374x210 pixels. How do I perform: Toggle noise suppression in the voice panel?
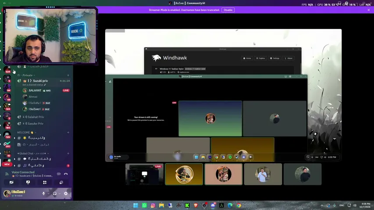coord(59,174)
